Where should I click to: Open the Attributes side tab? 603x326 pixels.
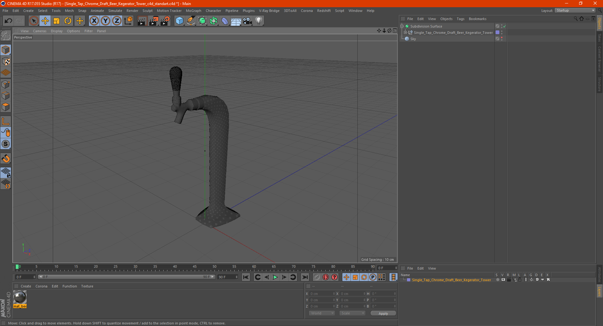(600, 274)
